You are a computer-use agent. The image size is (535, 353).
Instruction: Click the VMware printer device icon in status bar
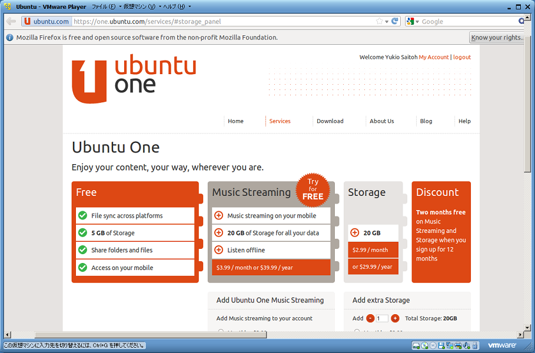tap(457, 345)
